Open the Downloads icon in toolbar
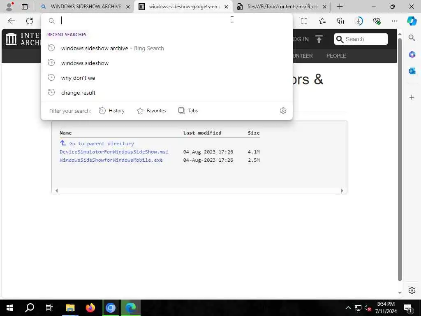 (x=359, y=21)
